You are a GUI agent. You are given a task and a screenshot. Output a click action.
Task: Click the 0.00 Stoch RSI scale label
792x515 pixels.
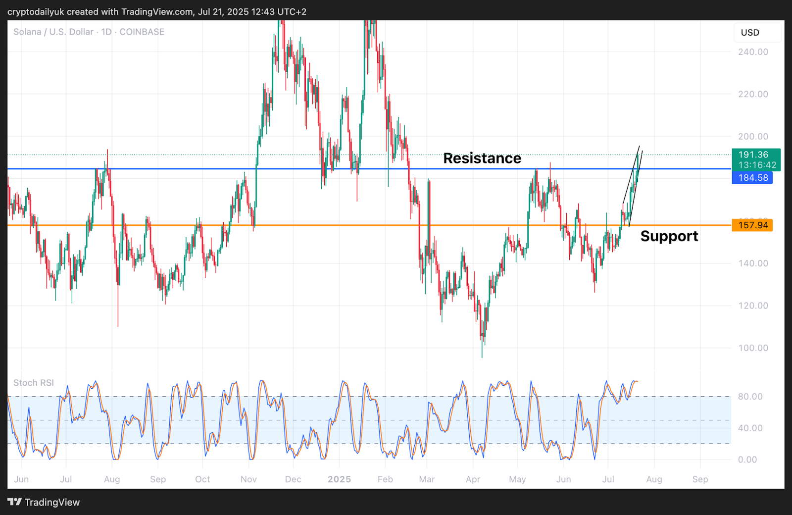pos(747,460)
